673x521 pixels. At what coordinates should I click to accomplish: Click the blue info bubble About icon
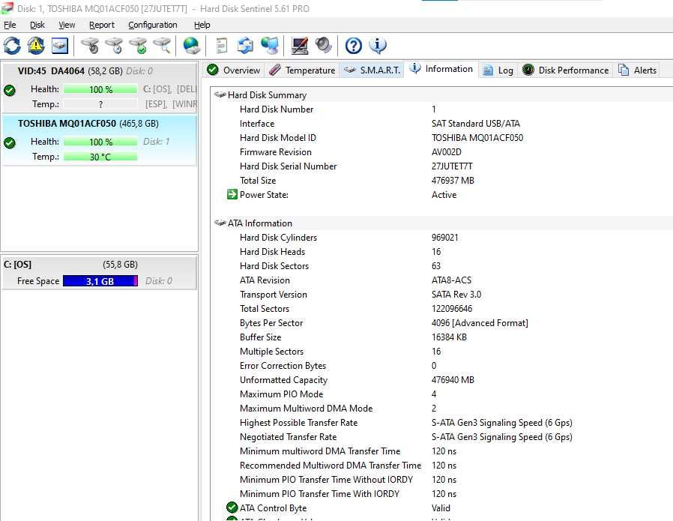point(378,46)
